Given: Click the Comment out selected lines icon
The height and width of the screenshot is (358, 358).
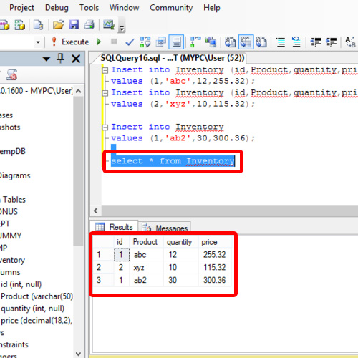Looking at the screenshot, I should pyautogui.click(x=281, y=42).
